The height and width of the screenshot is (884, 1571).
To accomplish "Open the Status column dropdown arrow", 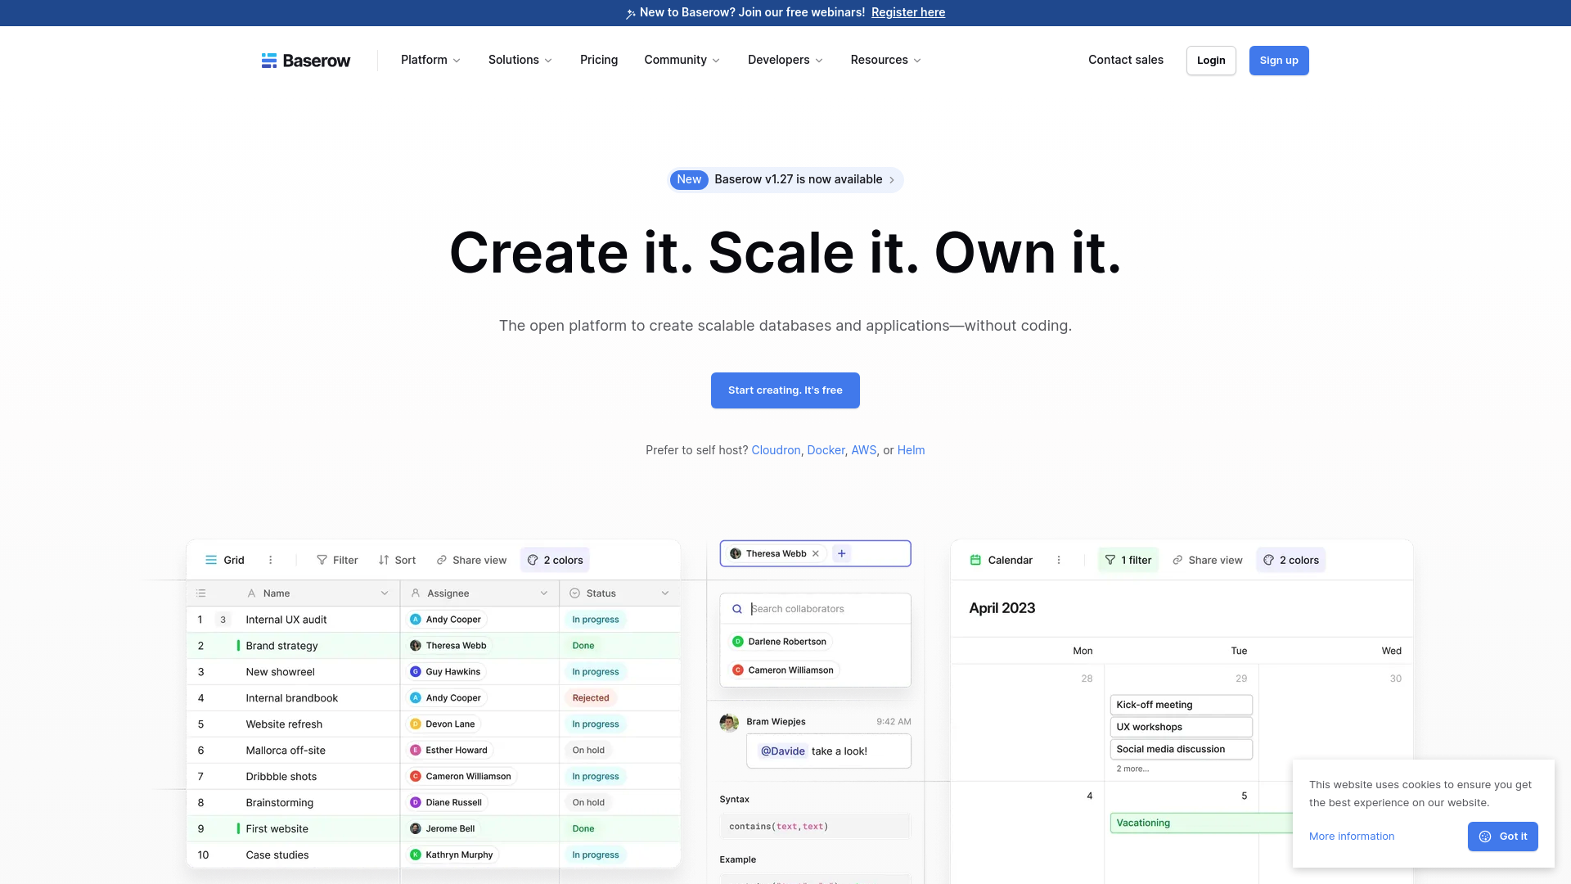I will pos(665,593).
